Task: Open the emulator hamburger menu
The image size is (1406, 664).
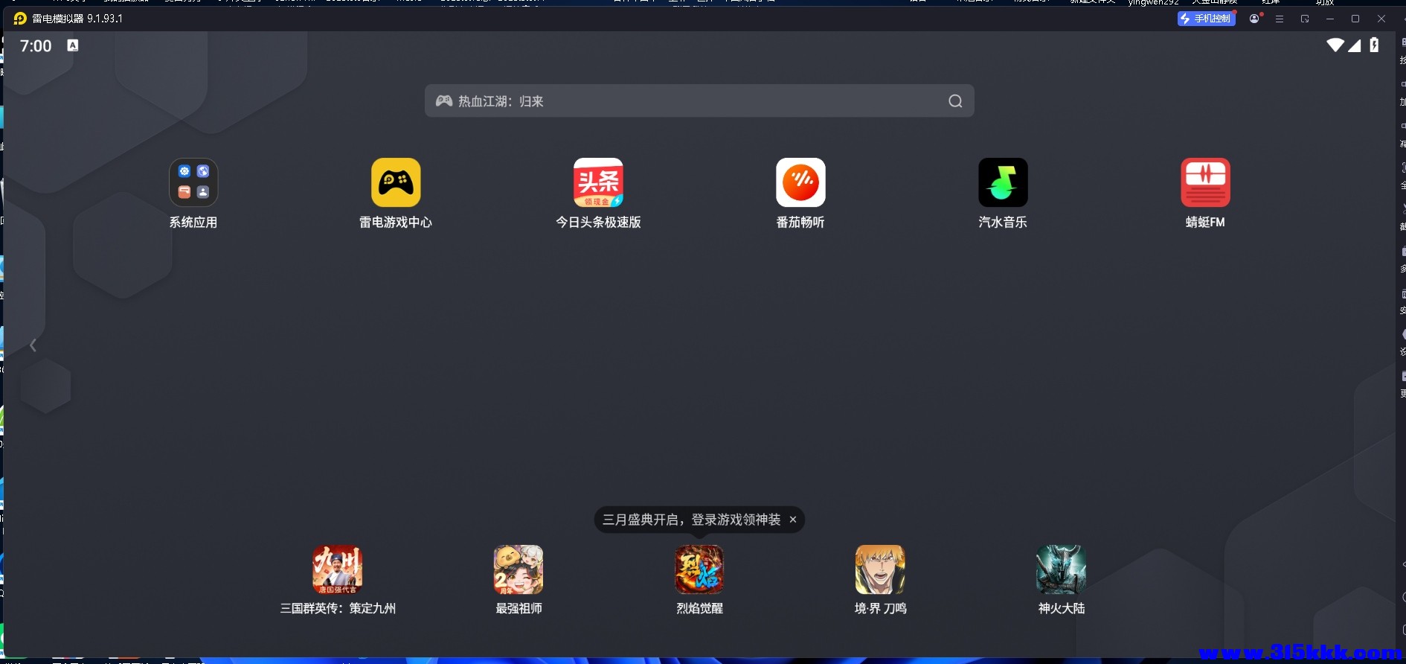Action: click(1280, 19)
